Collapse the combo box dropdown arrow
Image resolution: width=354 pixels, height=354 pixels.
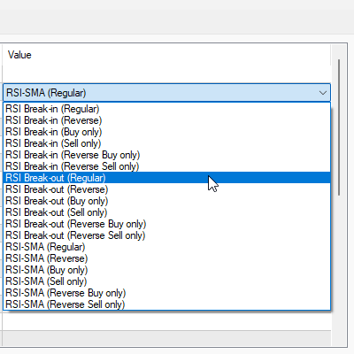323,93
